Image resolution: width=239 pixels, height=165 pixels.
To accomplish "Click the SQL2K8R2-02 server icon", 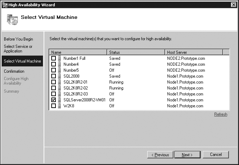I will [x=59, y=88].
